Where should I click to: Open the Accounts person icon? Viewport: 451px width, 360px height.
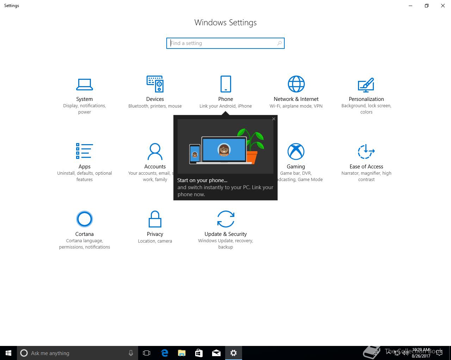point(155,152)
